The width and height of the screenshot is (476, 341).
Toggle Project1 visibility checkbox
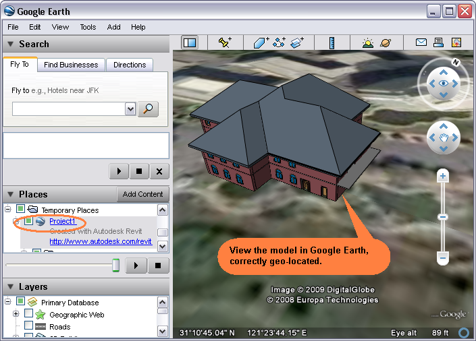coord(28,220)
